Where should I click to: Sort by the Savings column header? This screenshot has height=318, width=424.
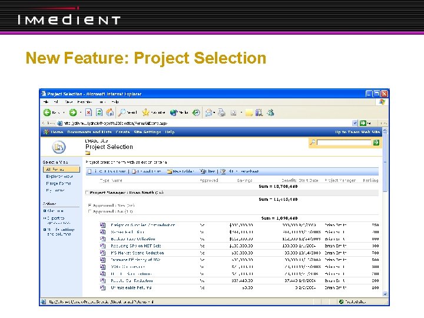pos(244,180)
